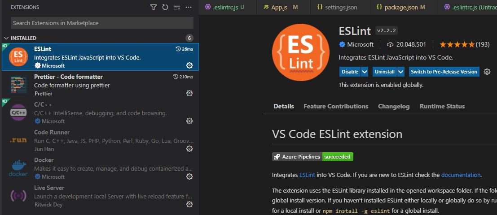Select the Live Server extension row
Image resolution: width=497 pixels, height=215 pixels.
coord(101,196)
